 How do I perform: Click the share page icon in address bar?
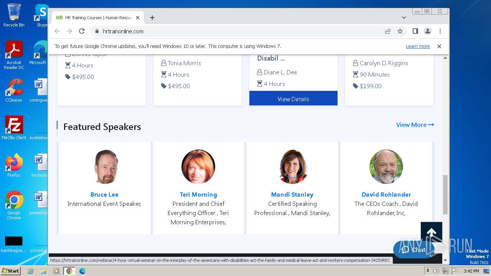point(388,31)
